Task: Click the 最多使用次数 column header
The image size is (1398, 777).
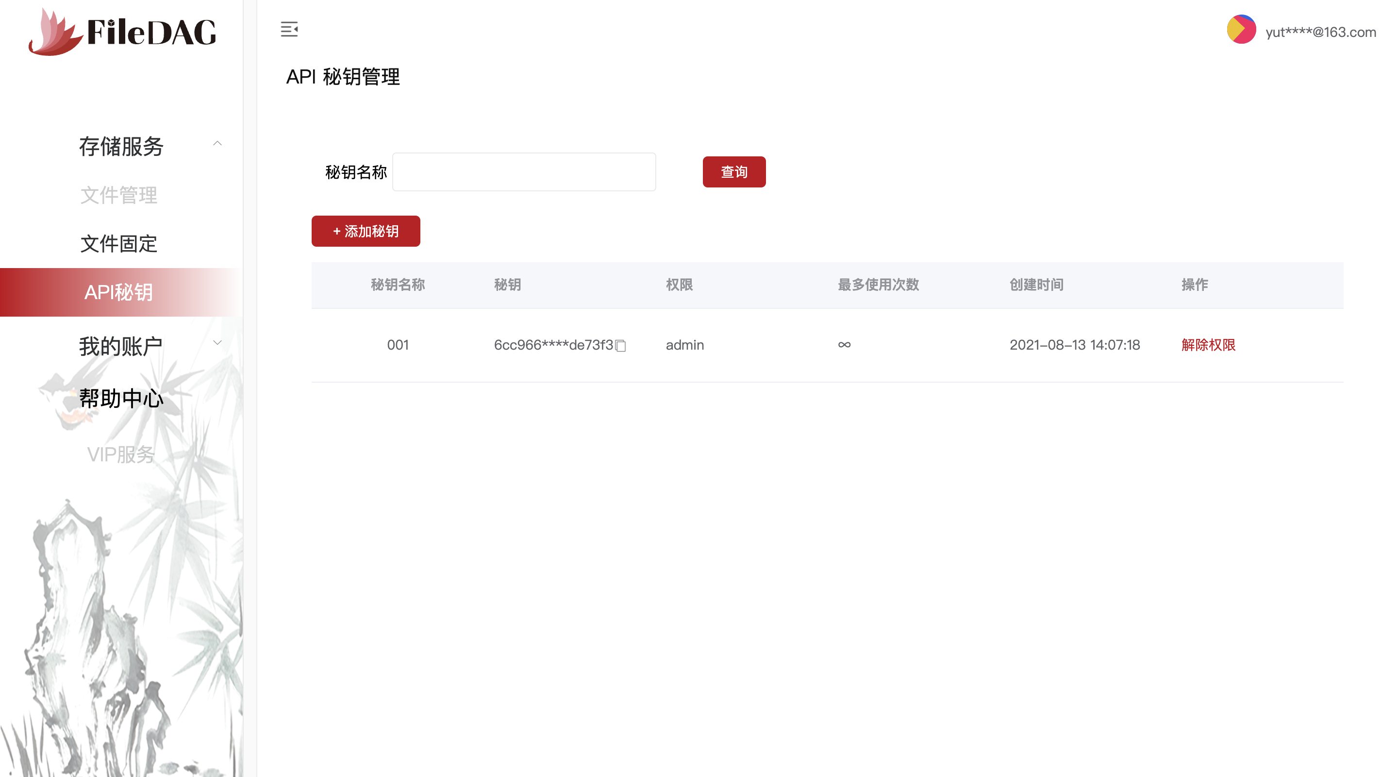Action: (x=878, y=285)
